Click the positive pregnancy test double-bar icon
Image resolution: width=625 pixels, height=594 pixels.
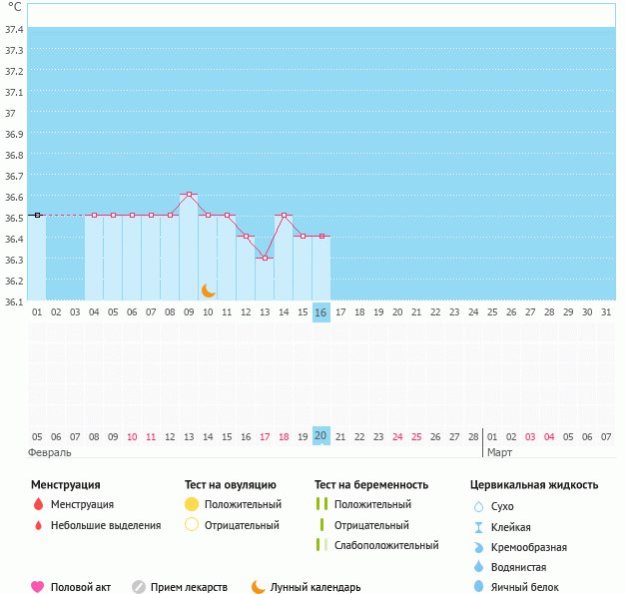point(321,504)
